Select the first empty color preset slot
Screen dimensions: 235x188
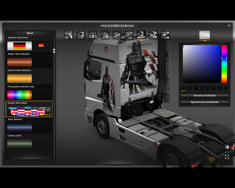pyautogui.click(x=184, y=88)
